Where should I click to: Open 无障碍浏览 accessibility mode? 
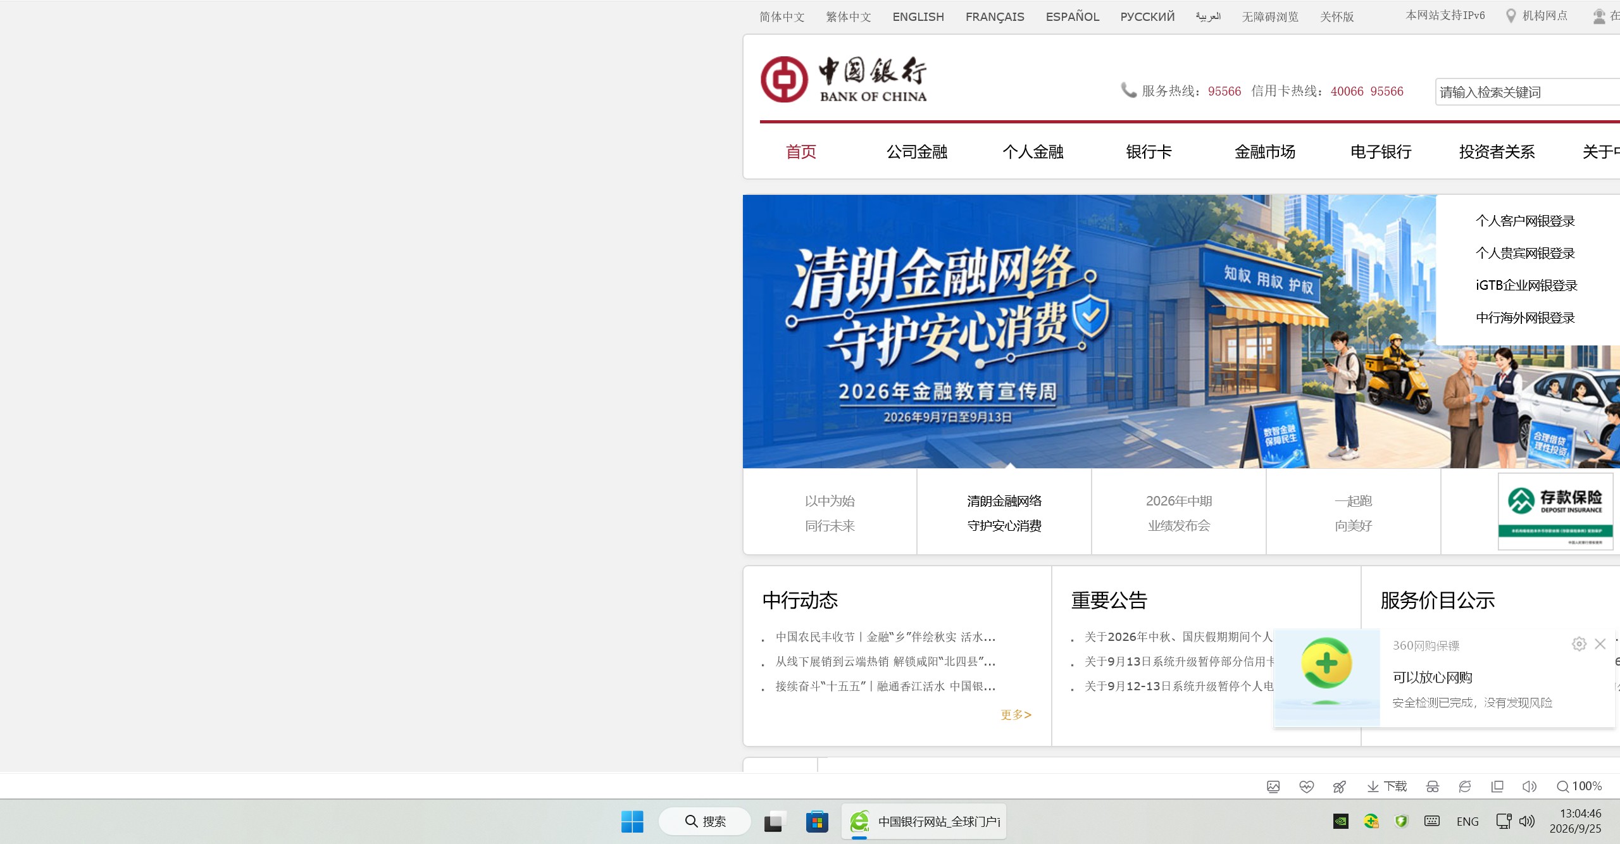[x=1270, y=16]
